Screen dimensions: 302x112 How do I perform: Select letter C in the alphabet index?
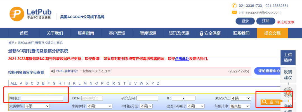(32, 83)
